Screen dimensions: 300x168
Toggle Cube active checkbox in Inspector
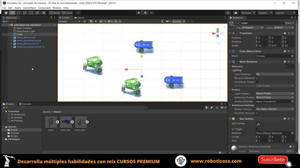coord(238,23)
